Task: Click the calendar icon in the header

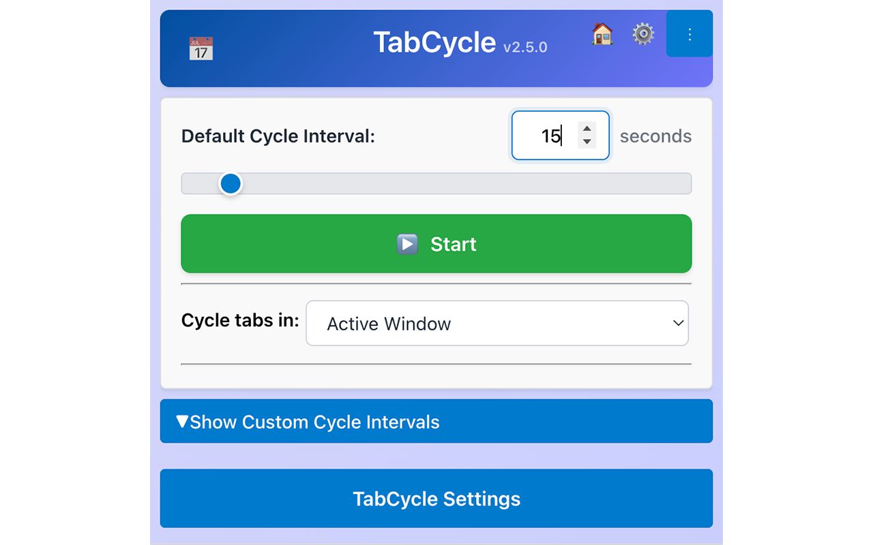Action: [201, 48]
